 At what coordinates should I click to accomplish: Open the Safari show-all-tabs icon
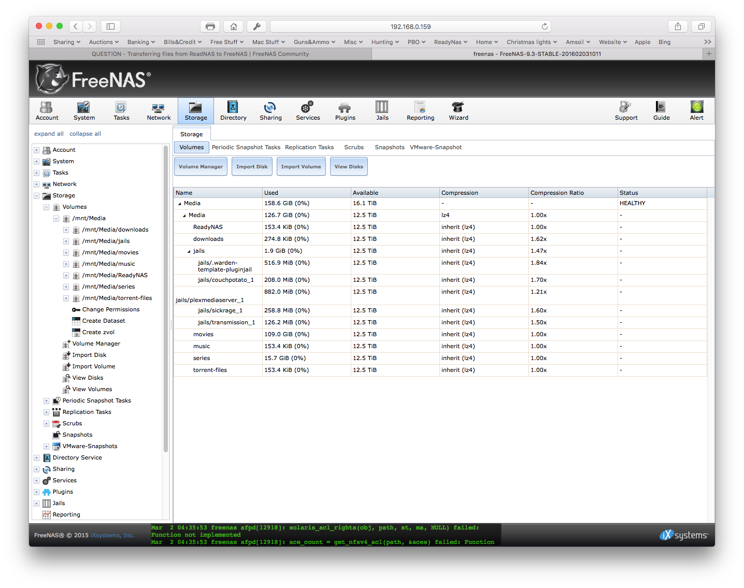pyautogui.click(x=701, y=26)
